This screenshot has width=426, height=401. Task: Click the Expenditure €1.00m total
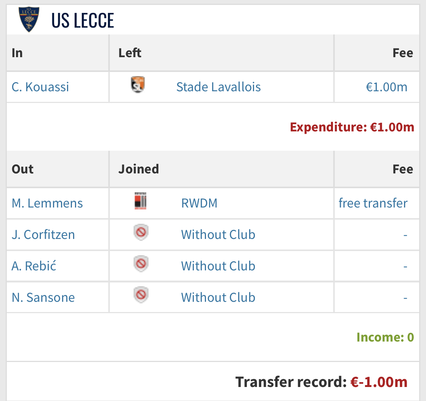[x=352, y=127]
